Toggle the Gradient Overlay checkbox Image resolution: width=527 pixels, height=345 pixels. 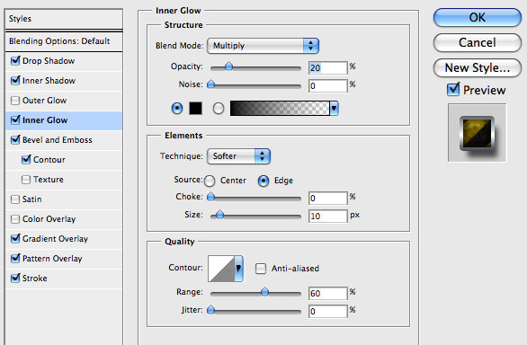tap(15, 238)
